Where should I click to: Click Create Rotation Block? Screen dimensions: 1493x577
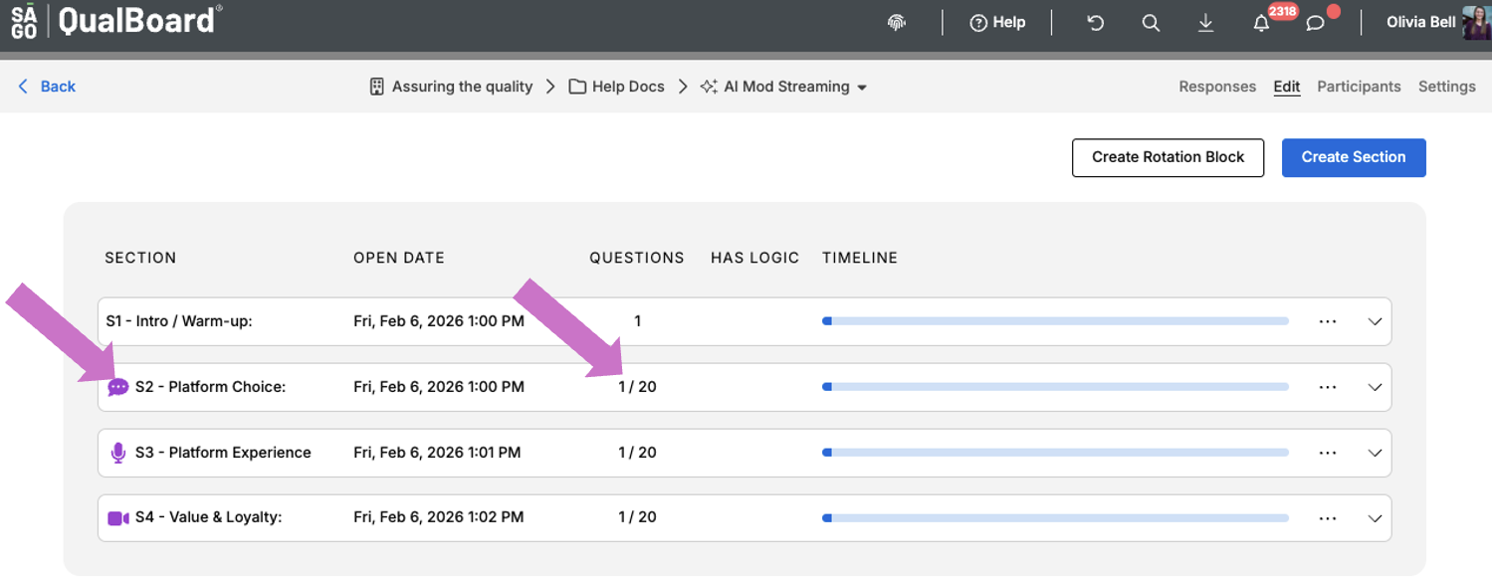[1168, 157]
